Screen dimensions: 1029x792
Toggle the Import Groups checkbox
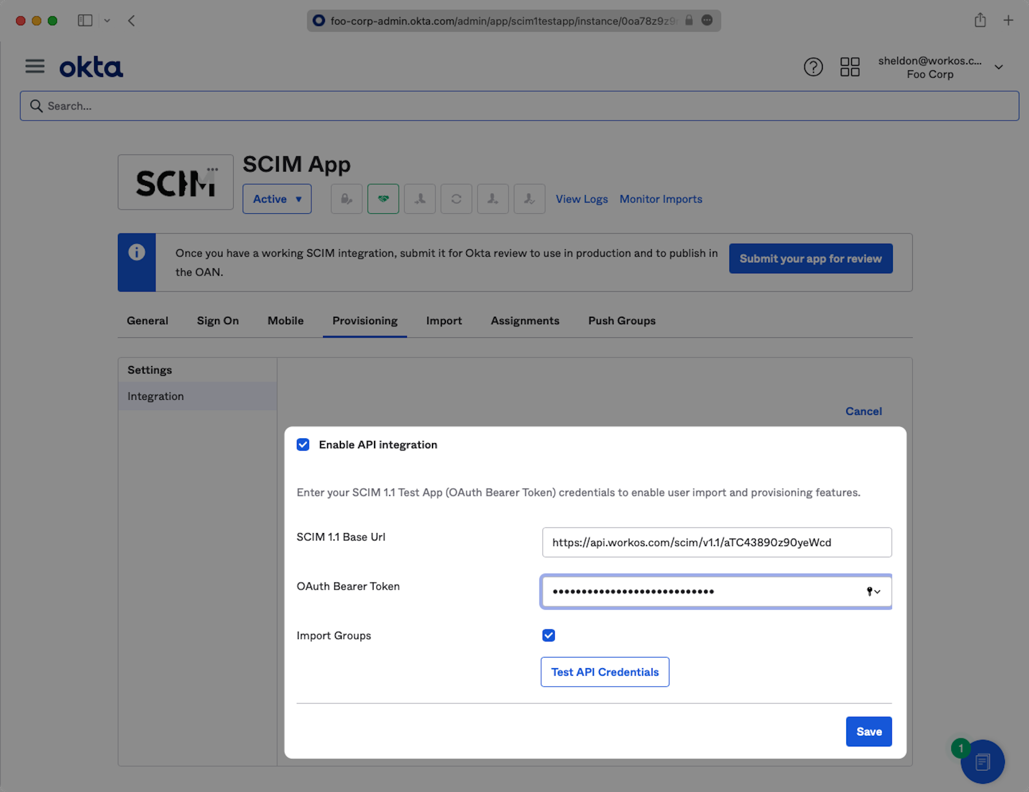[x=548, y=636]
